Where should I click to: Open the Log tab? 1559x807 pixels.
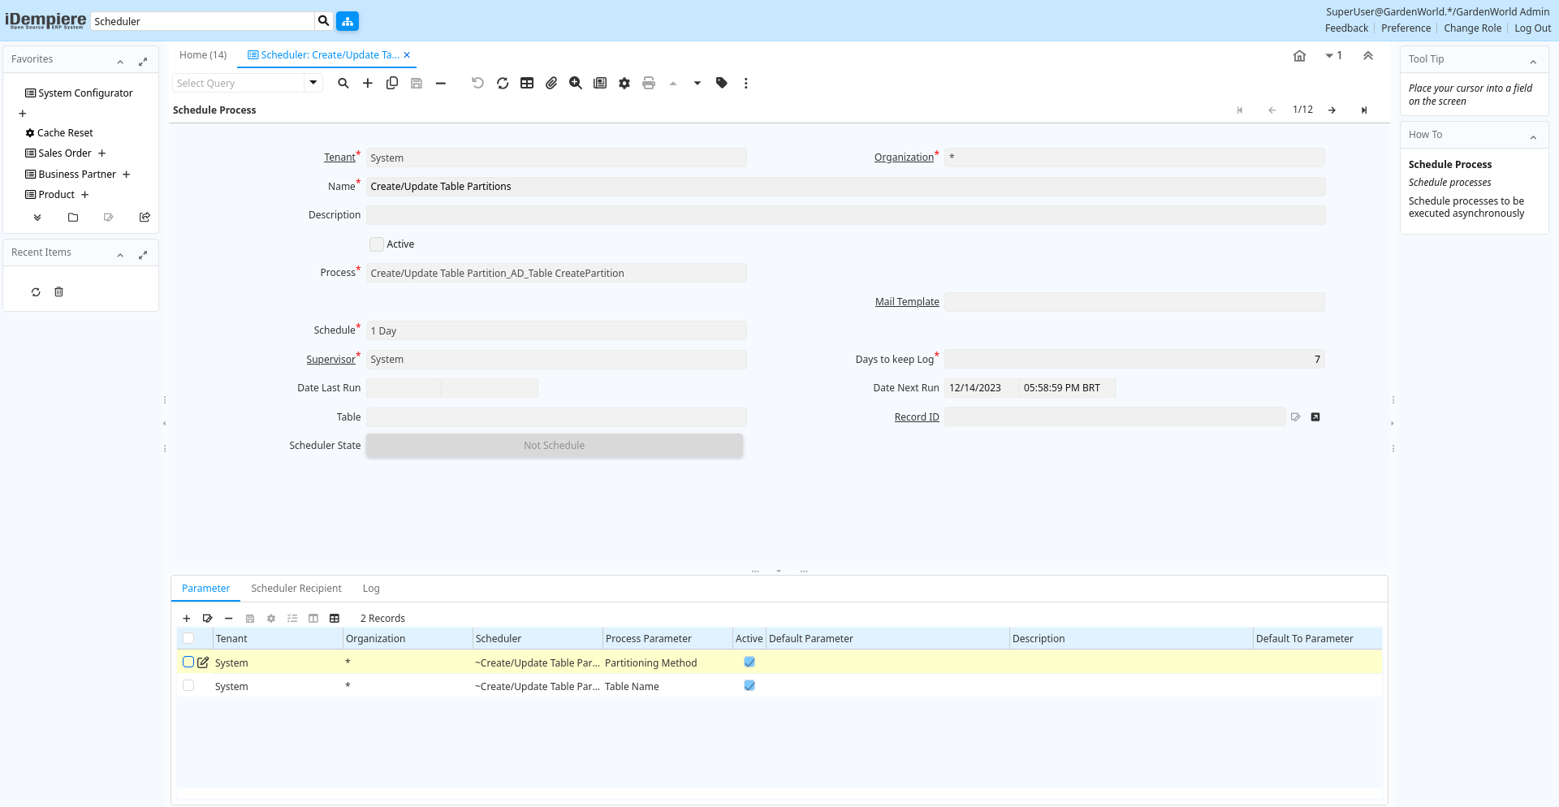pyautogui.click(x=371, y=589)
